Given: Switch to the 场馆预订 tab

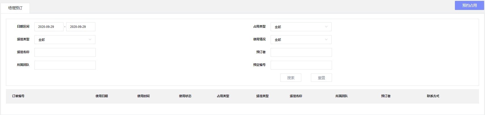Looking at the screenshot, I should click(x=15, y=8).
